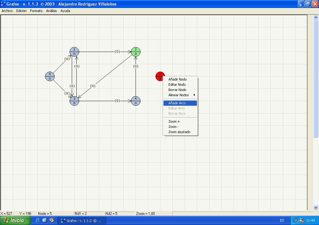This screenshot has width=319, height=225.
Task: Click the vertical scrollbar down arrow
Action: [x=316, y=207]
